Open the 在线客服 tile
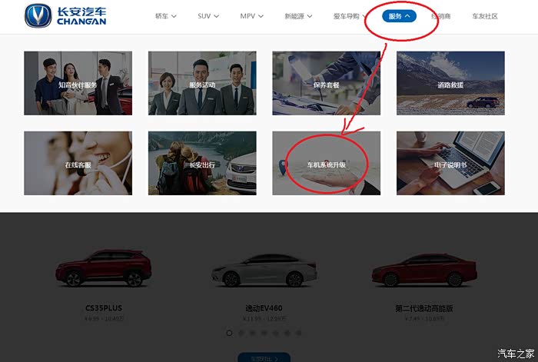This screenshot has height=362, width=538. 78,163
